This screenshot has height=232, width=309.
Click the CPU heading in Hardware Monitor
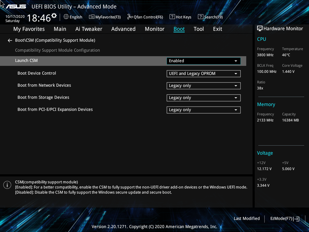tap(262, 39)
